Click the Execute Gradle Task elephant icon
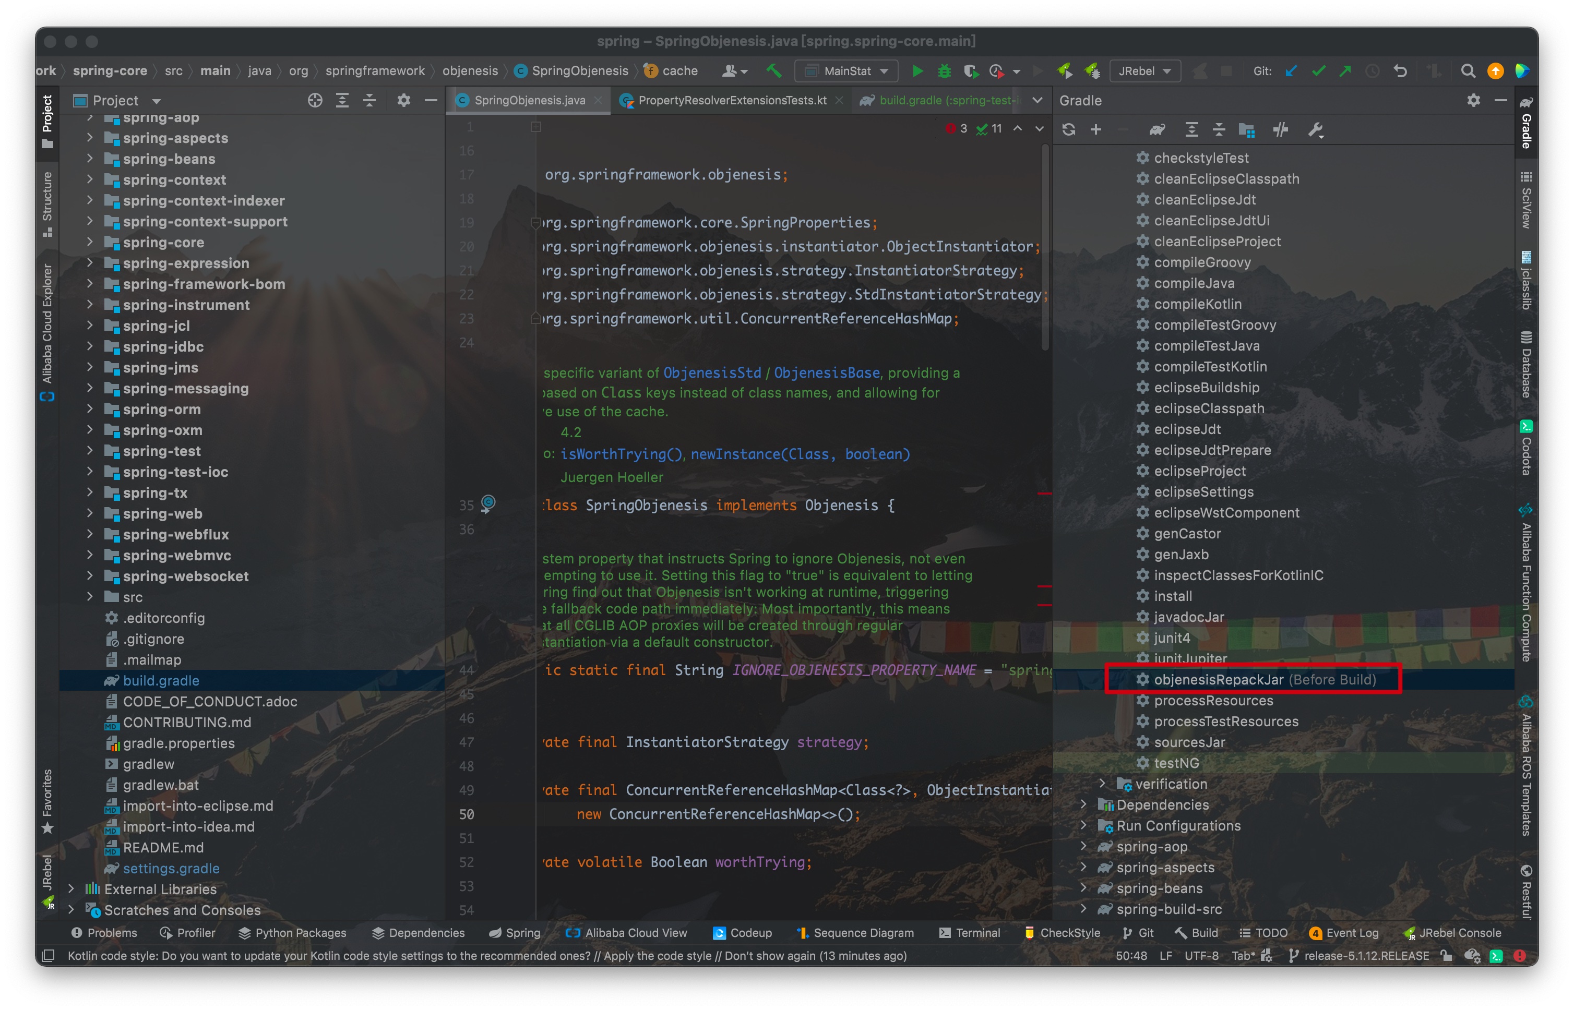1574x1010 pixels. tap(1156, 129)
